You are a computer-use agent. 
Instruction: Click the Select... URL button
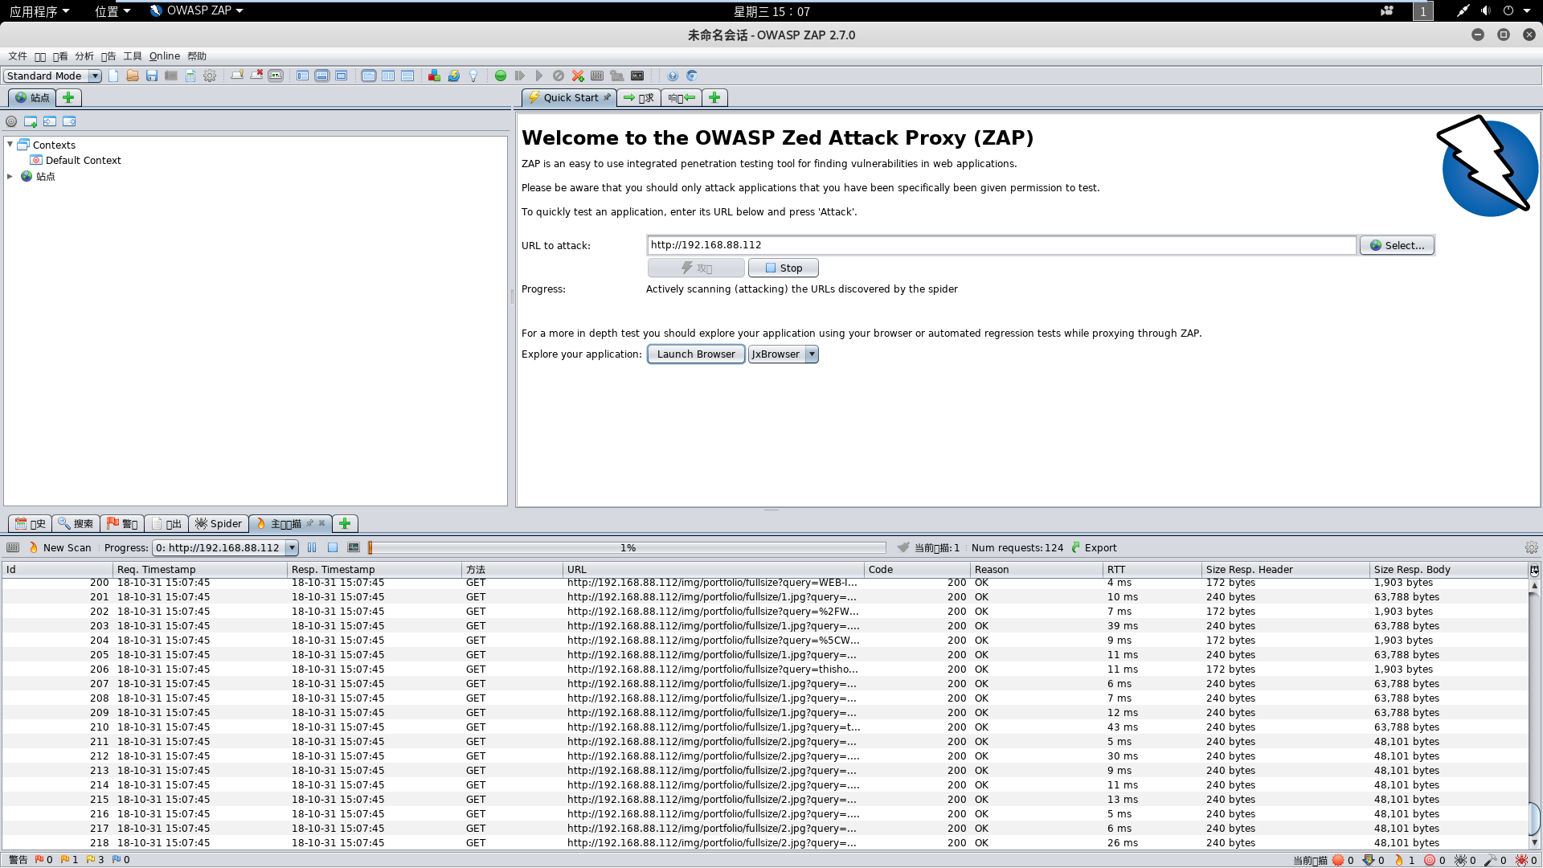click(x=1397, y=245)
